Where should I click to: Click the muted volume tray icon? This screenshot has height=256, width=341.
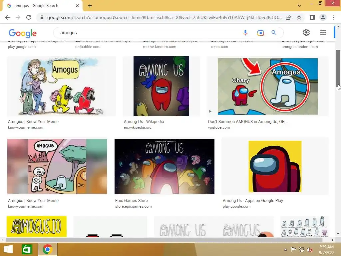pyautogui.click(x=310, y=250)
